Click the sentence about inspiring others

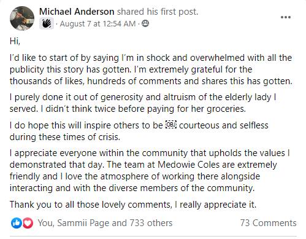click(139, 131)
